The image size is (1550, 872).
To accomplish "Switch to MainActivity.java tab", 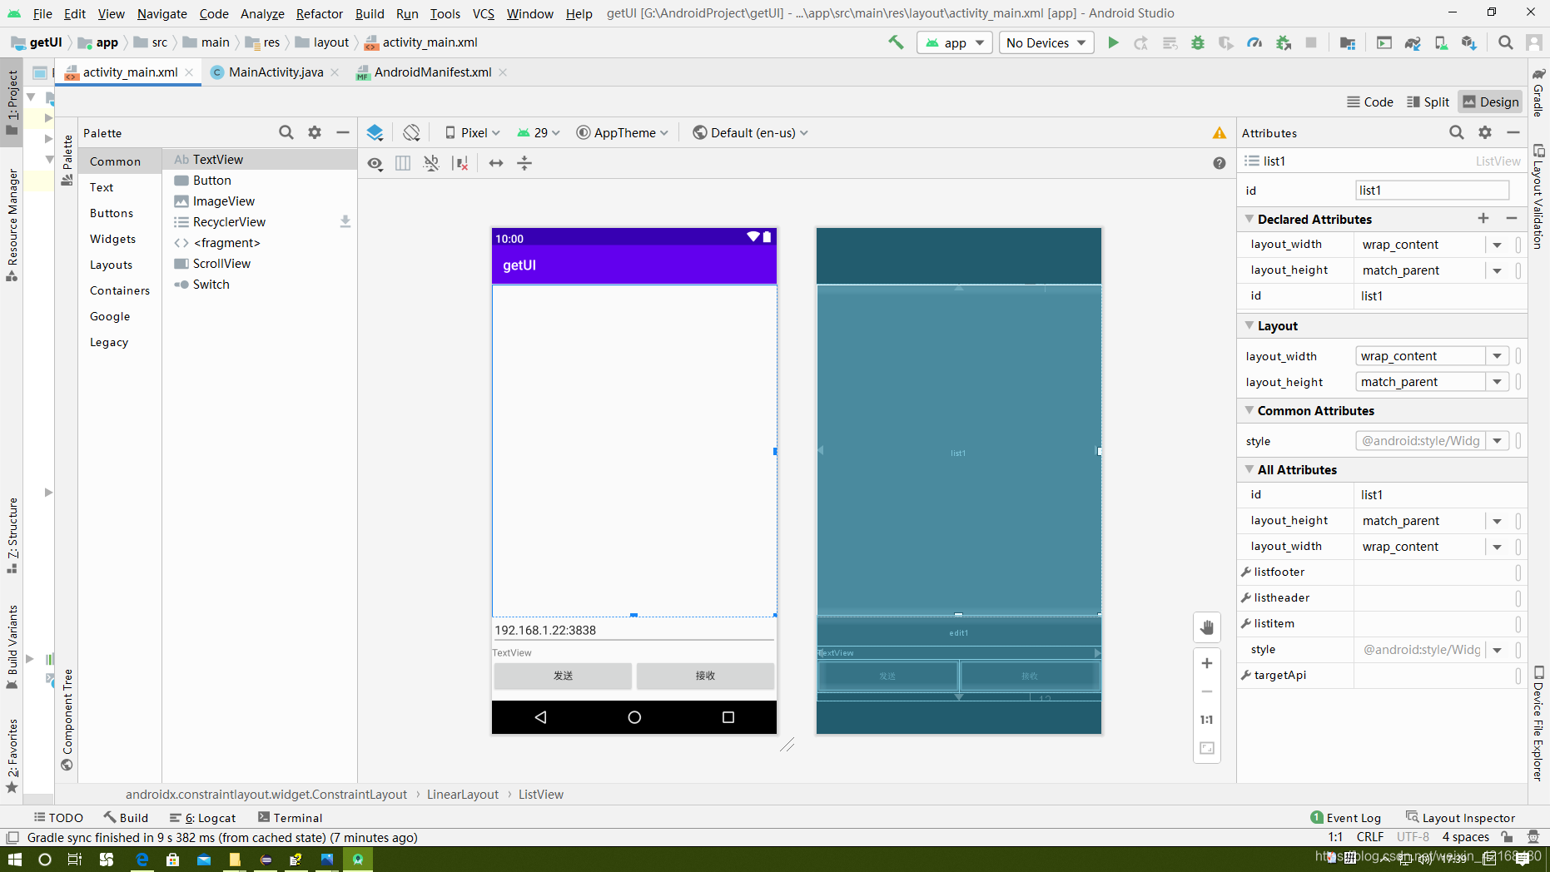I will [x=276, y=72].
